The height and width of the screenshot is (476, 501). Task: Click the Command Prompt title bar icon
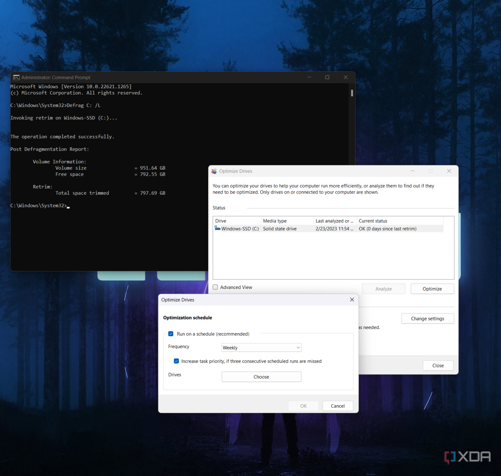click(x=16, y=77)
